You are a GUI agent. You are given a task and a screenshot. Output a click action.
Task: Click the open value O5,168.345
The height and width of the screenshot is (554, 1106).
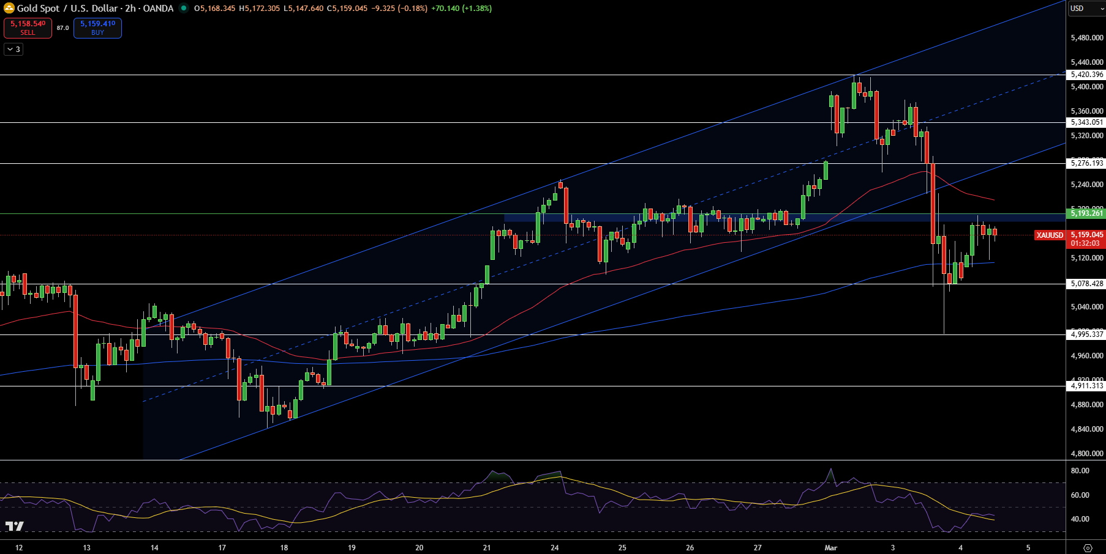coord(214,9)
